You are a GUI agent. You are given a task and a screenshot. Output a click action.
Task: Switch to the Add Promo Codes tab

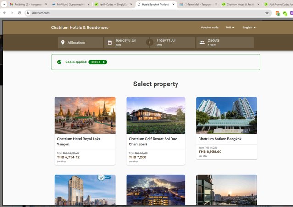pyautogui.click(x=278, y=4)
